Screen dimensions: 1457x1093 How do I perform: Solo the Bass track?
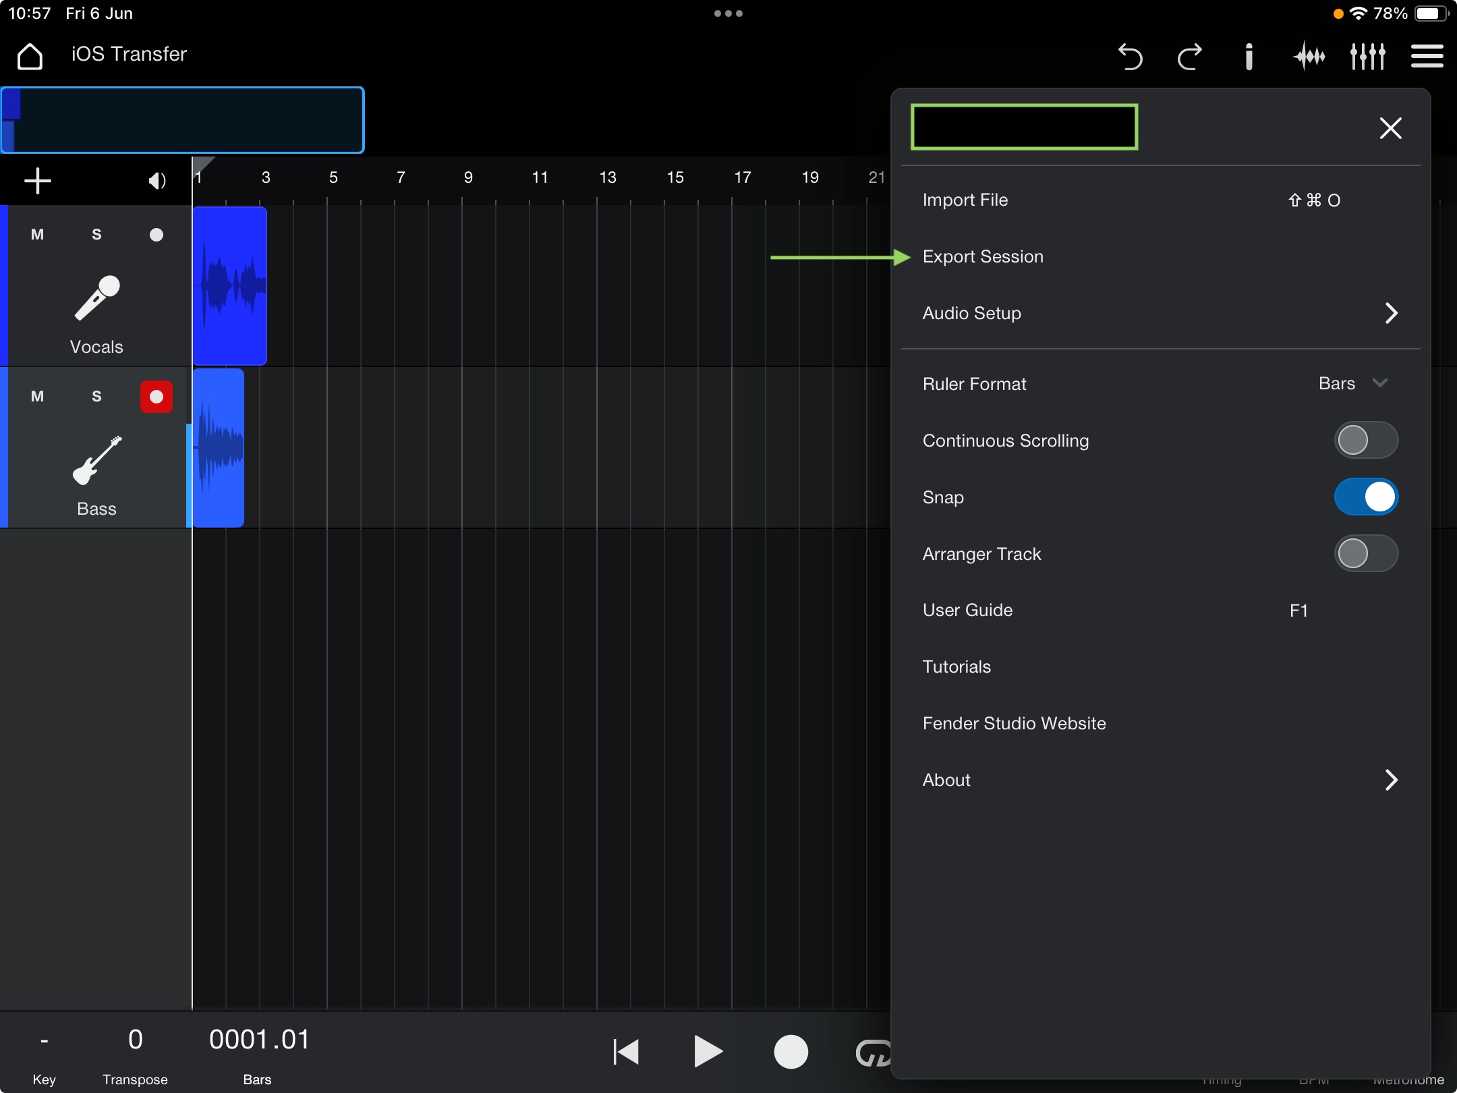pos(96,396)
